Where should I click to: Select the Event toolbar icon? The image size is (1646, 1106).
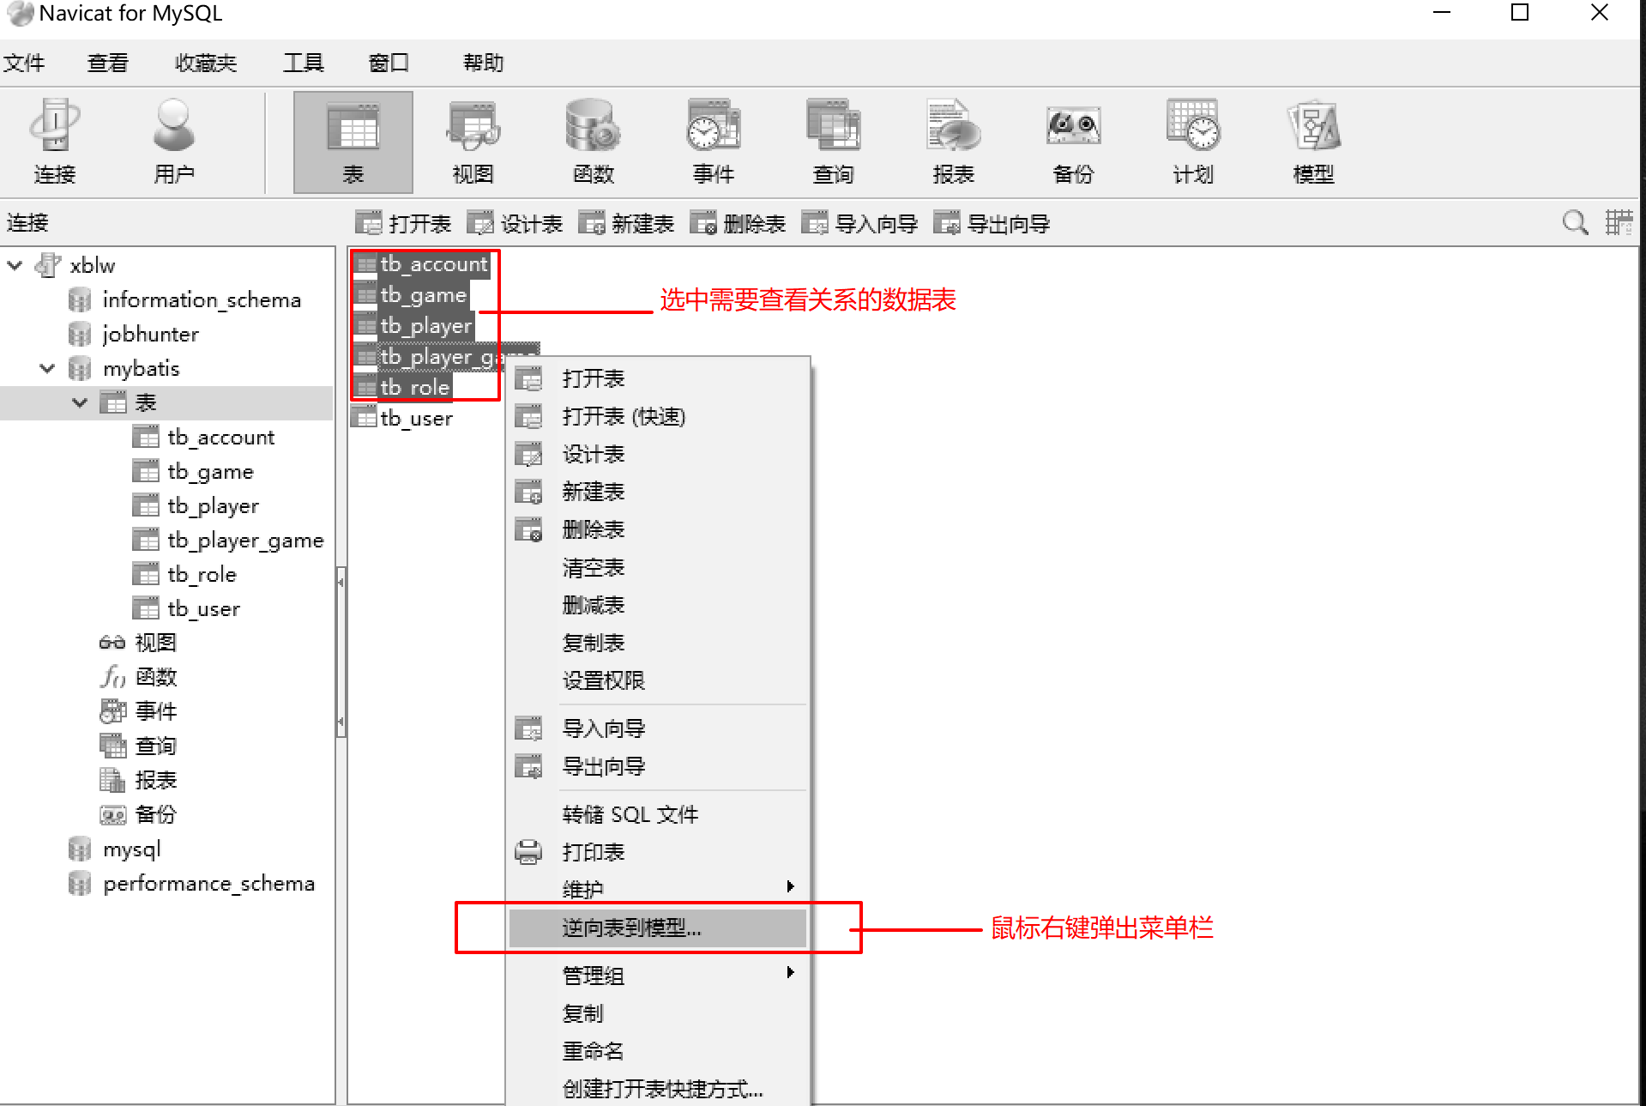tap(713, 142)
